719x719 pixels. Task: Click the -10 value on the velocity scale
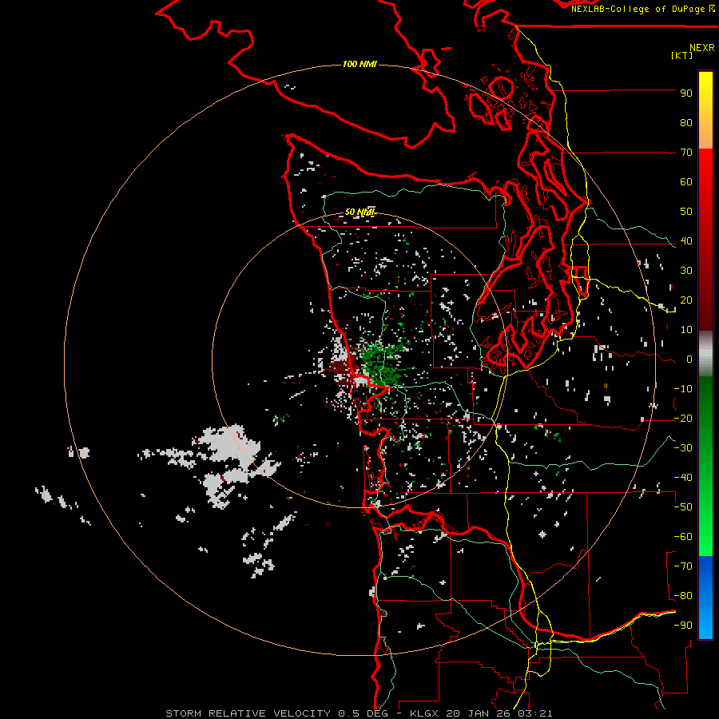pyautogui.click(x=683, y=389)
